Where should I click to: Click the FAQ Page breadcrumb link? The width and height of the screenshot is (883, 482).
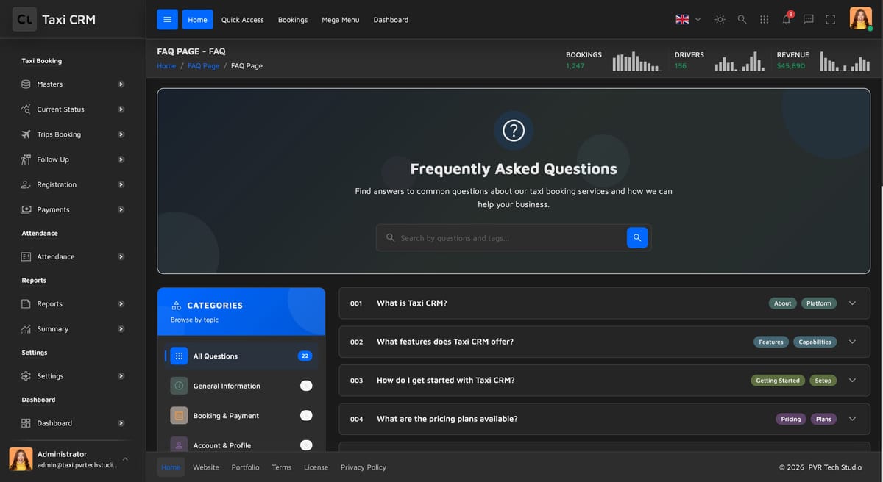203,65
